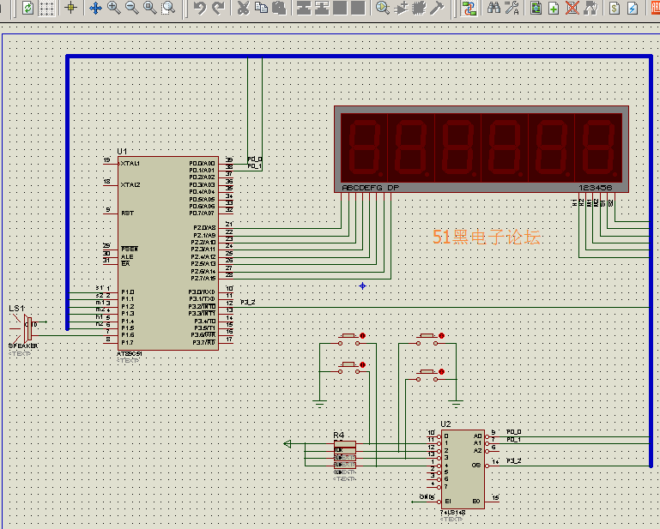Open the Packaging Tool chip icon
This screenshot has height=529, width=660.
419,8
